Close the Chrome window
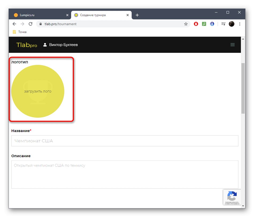 click(239, 12)
